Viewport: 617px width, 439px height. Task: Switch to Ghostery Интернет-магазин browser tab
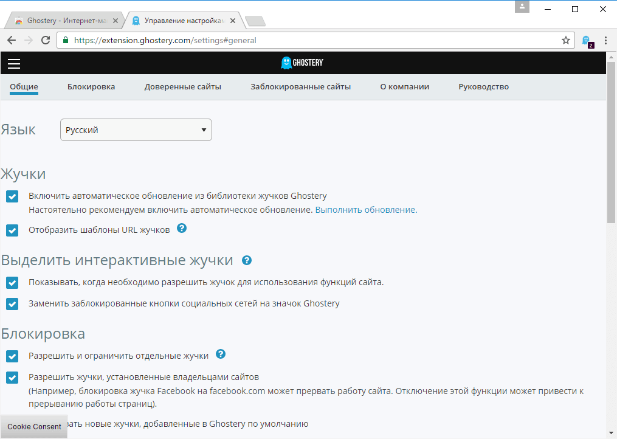(x=65, y=21)
